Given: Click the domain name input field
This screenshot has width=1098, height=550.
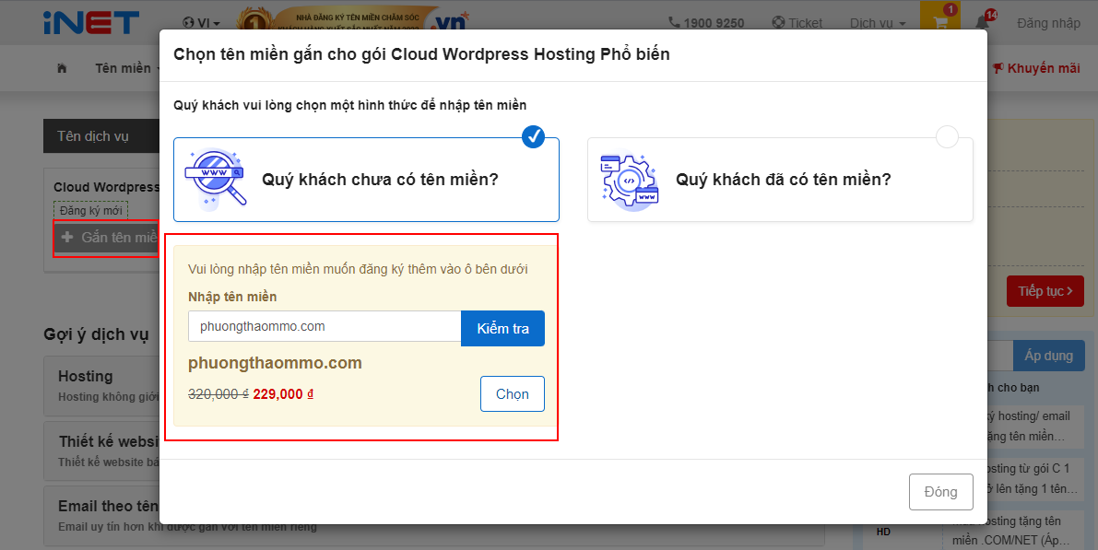Looking at the screenshot, I should click(325, 327).
